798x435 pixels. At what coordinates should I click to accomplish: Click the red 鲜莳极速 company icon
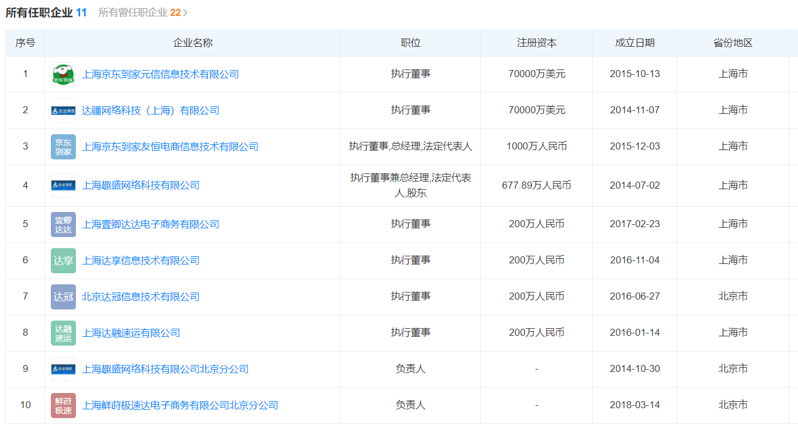pos(63,405)
